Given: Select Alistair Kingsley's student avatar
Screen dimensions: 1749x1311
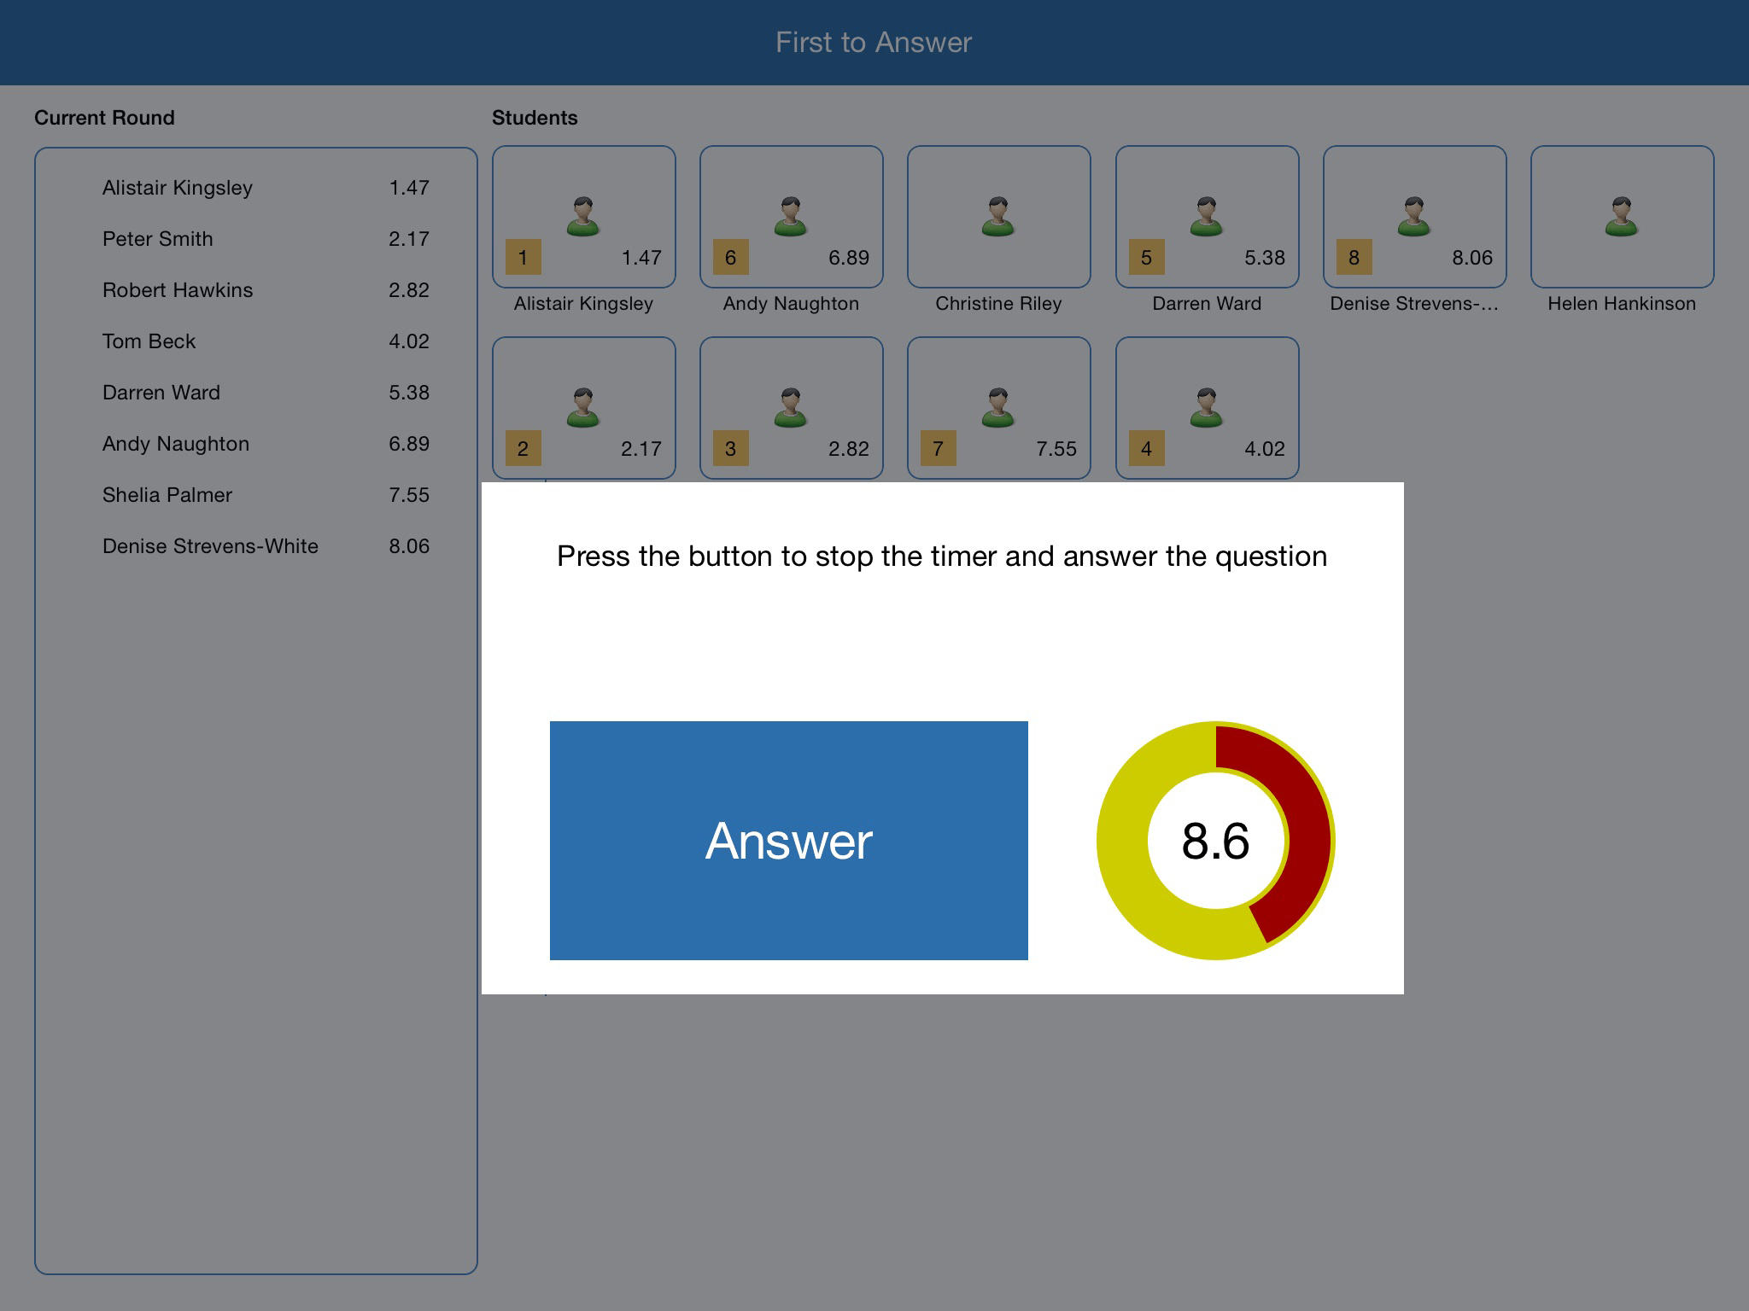Looking at the screenshot, I should (583, 216).
